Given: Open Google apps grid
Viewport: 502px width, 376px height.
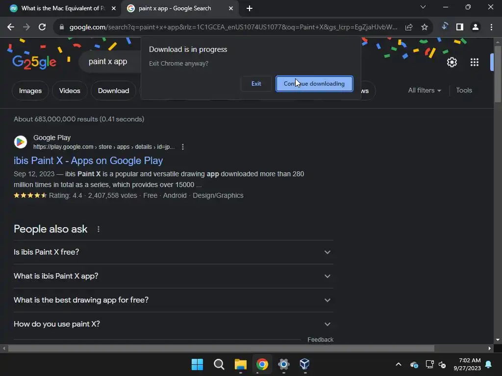Looking at the screenshot, I should [475, 62].
